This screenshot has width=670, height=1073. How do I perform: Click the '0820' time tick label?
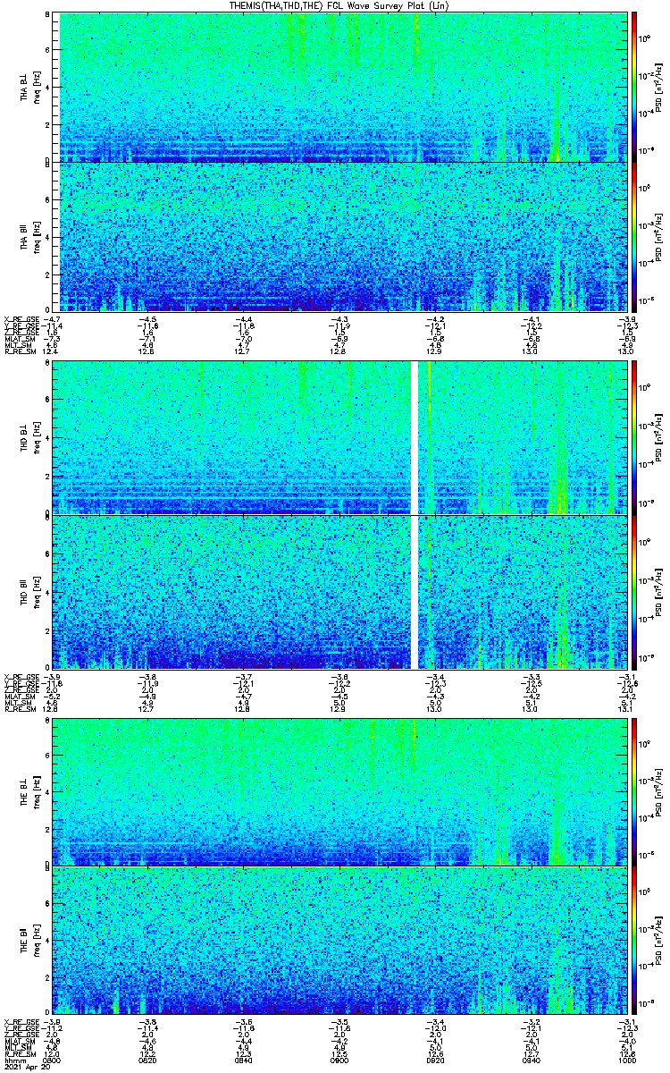(148, 1060)
